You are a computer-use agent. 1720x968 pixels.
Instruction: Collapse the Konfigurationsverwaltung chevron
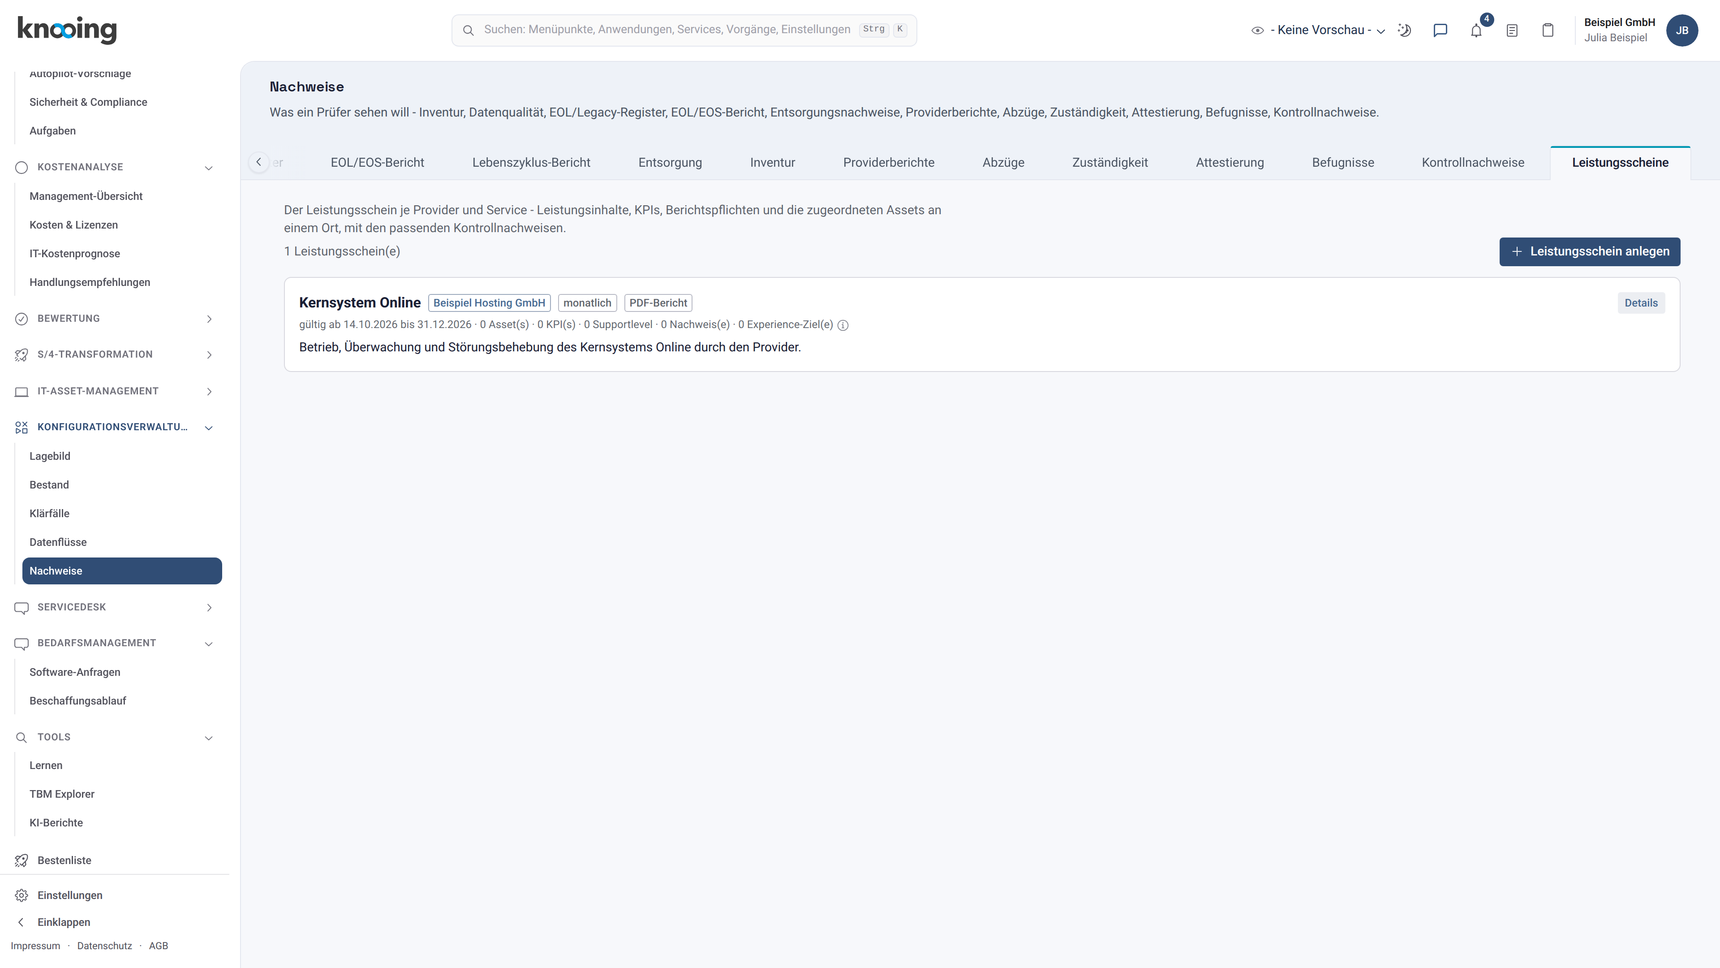pos(208,428)
